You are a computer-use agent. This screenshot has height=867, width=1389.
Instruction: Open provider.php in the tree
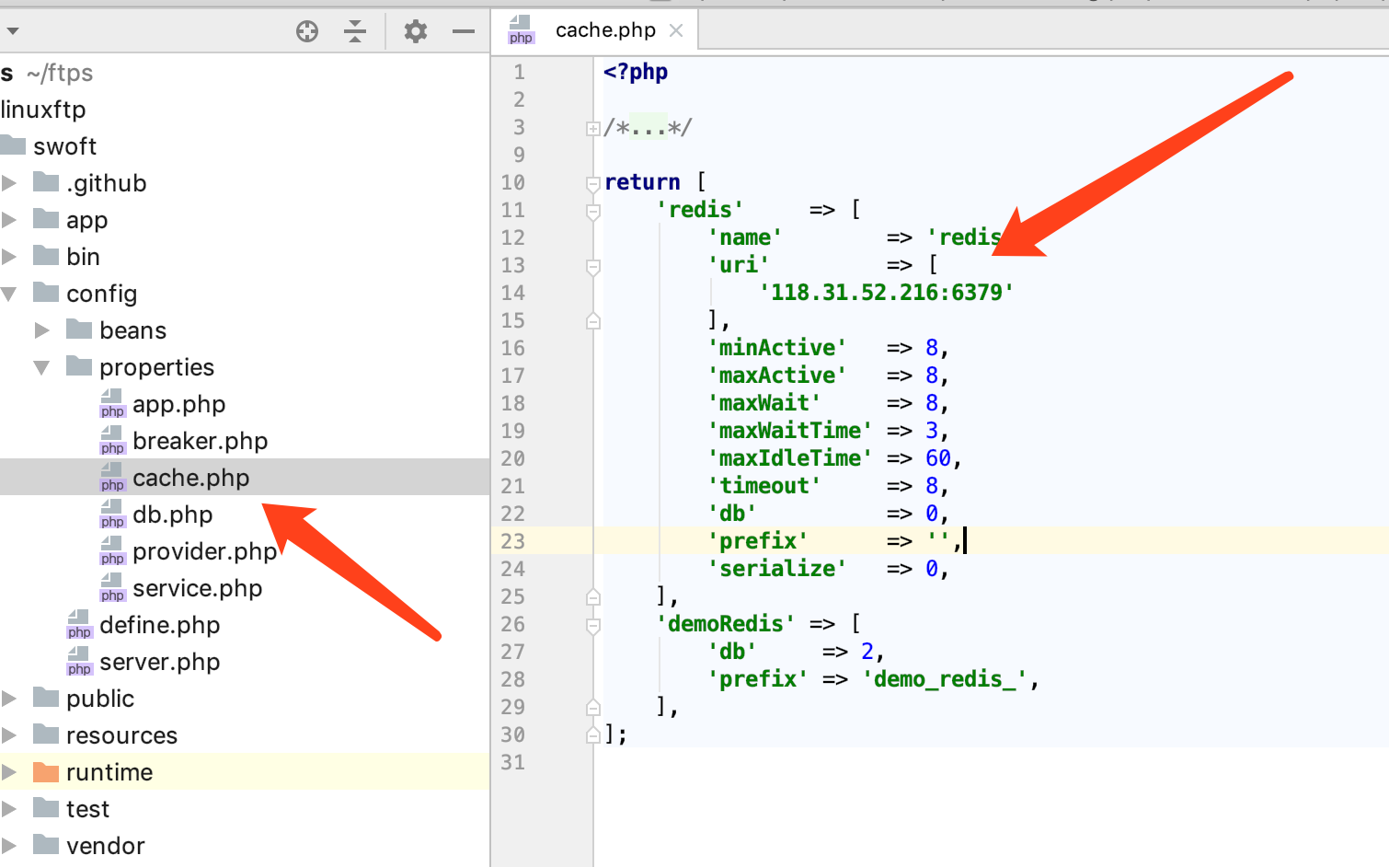tap(204, 551)
